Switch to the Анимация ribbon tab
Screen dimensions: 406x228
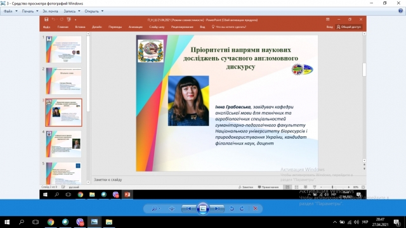(x=135, y=27)
